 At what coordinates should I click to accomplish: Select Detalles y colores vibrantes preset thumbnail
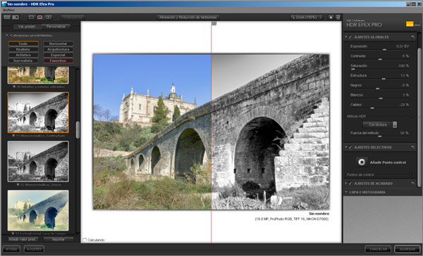tap(38, 75)
